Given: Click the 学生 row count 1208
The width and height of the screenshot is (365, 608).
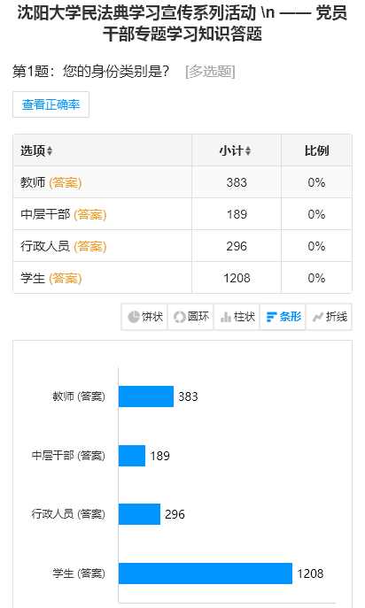Looking at the screenshot, I should point(237,278).
